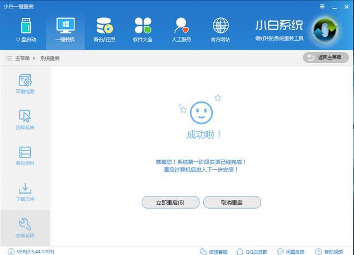Open 帮助视频 link
354x255 pixels.
(x=329, y=252)
